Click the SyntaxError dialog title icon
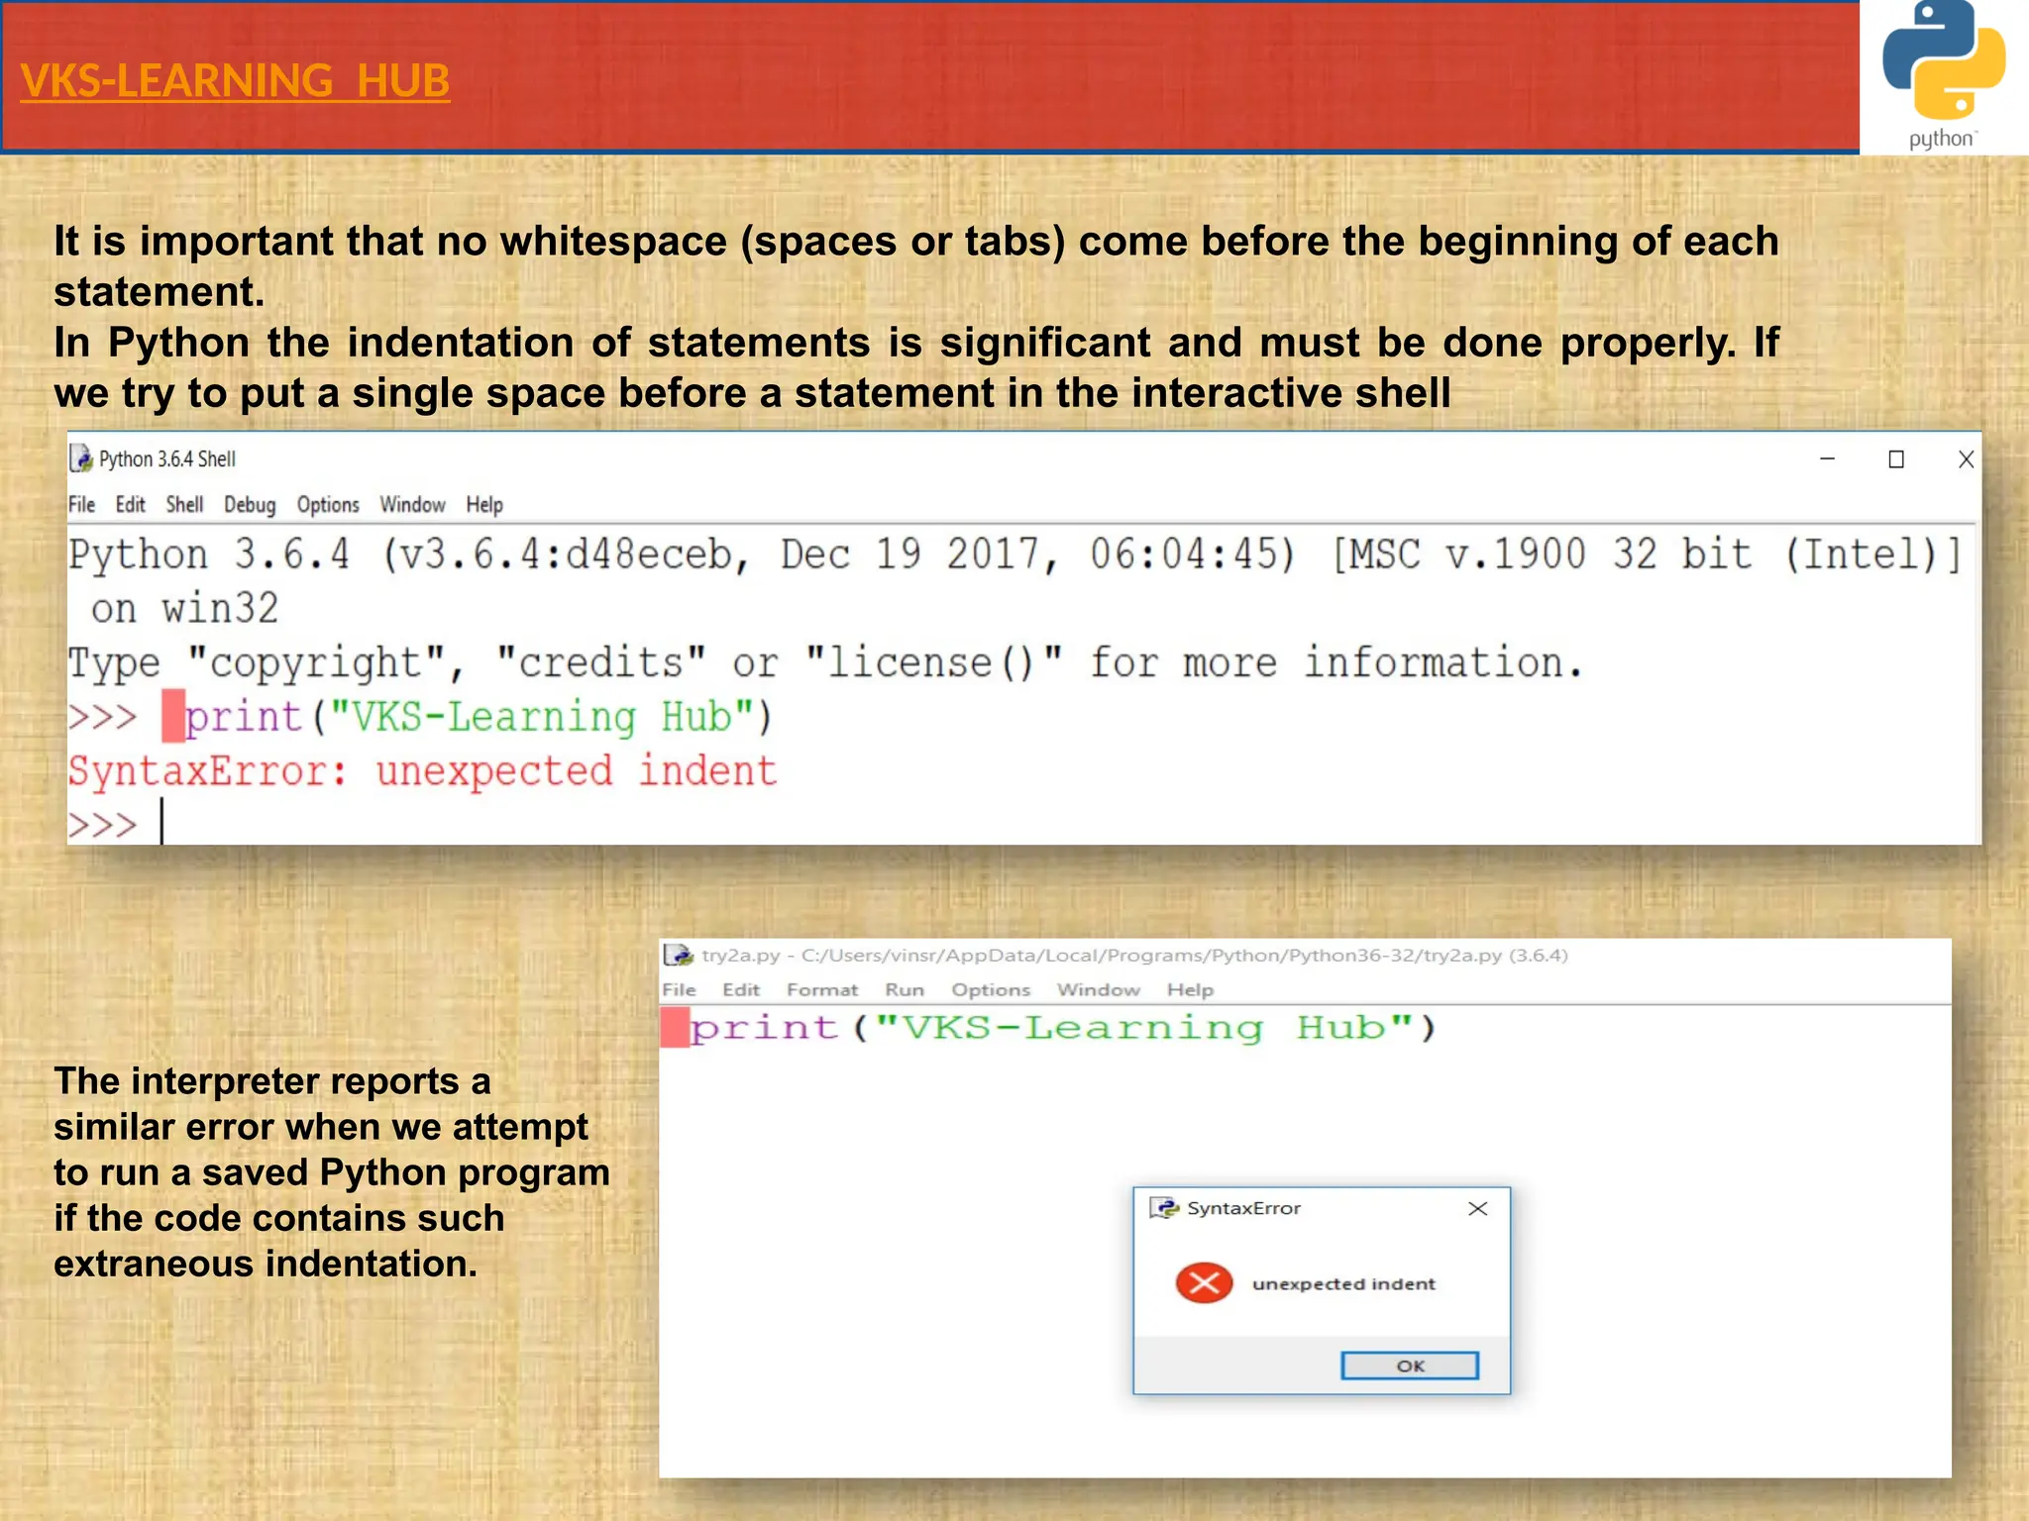 [1164, 1208]
